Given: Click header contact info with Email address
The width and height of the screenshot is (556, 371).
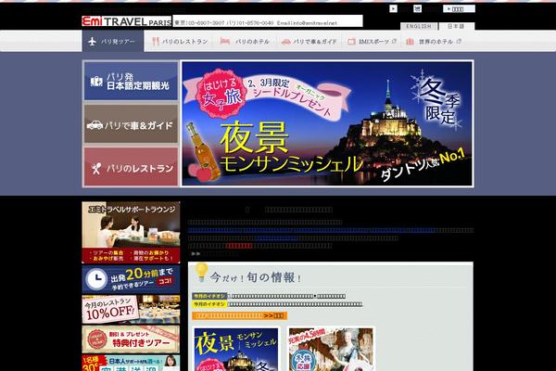Looking at the screenshot, I should coord(268,22).
